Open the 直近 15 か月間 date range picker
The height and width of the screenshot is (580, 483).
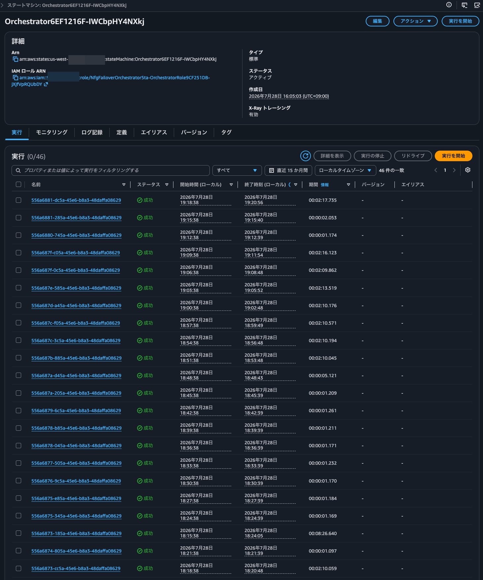[x=288, y=170]
